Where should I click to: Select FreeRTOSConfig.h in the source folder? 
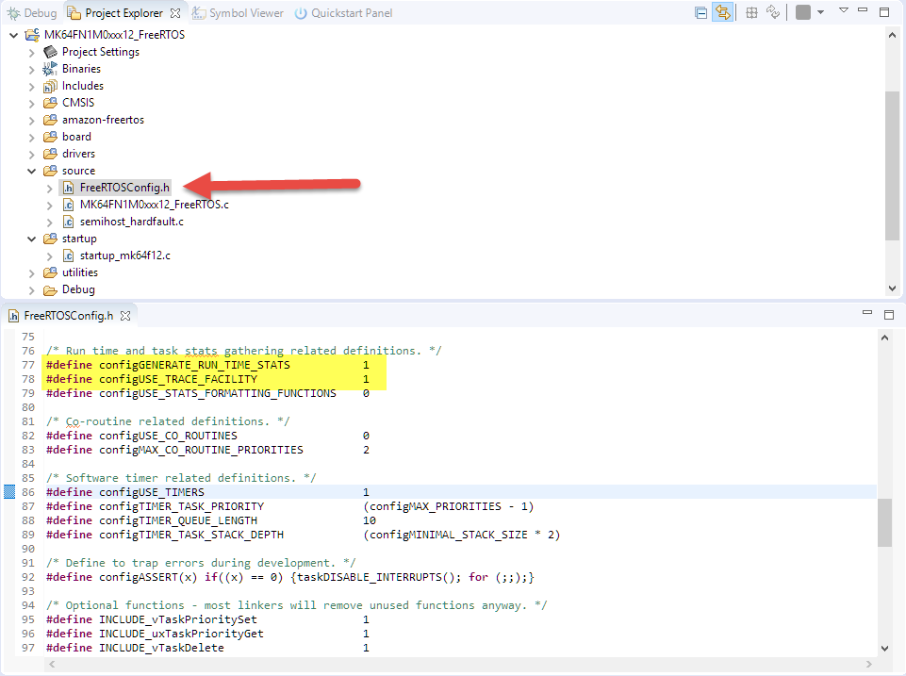124,188
